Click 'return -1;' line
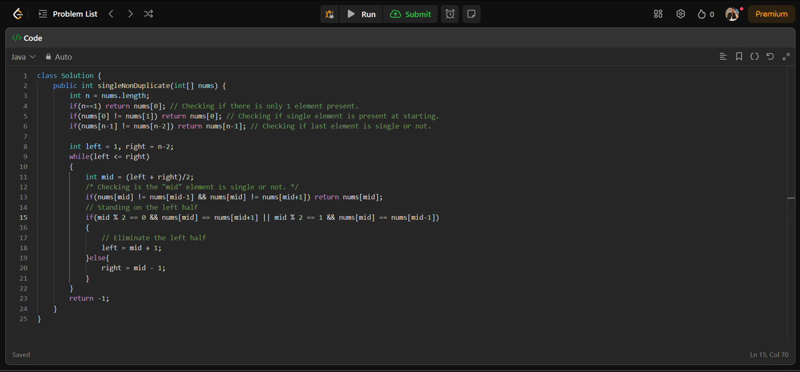Screen dimensions: 800x372 tap(89, 299)
